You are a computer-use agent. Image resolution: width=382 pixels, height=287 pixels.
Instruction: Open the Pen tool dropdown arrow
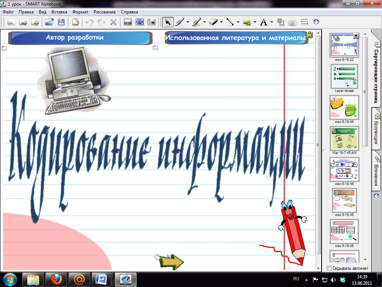(188, 22)
